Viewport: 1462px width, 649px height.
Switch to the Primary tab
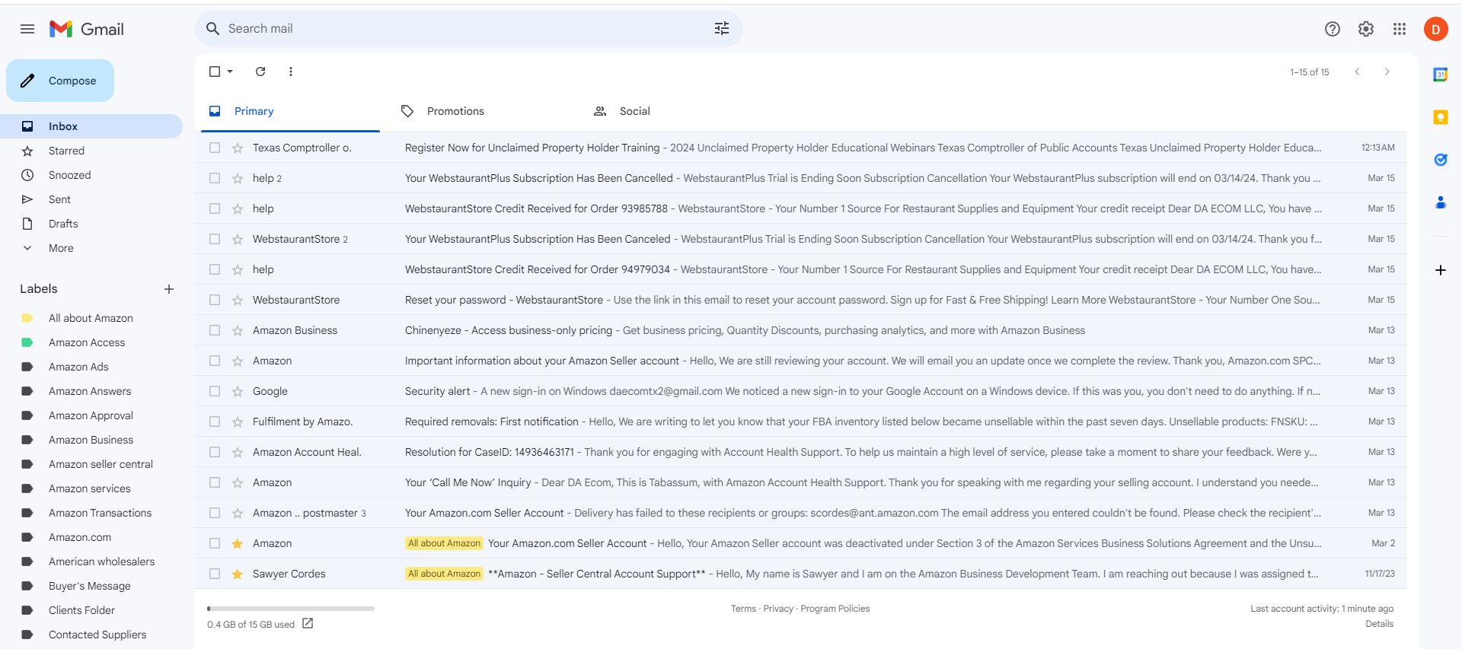point(289,111)
